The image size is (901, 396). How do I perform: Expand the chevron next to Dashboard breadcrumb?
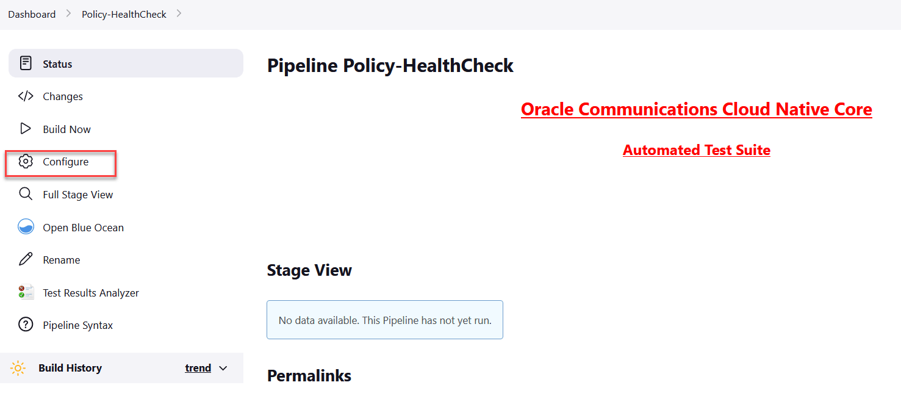click(x=67, y=13)
